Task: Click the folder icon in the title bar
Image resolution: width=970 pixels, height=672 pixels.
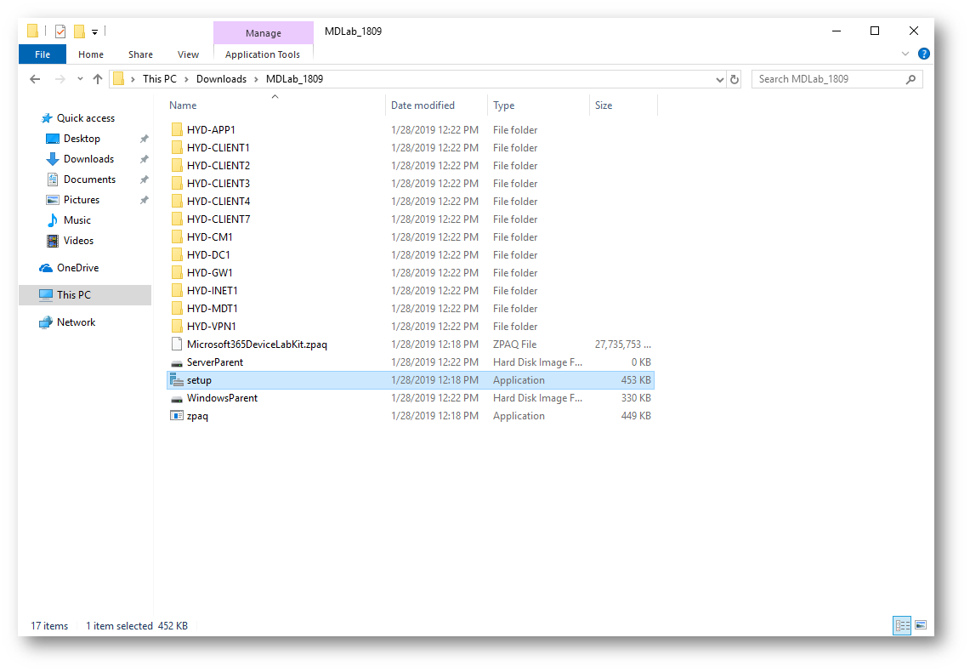Action: point(33,31)
